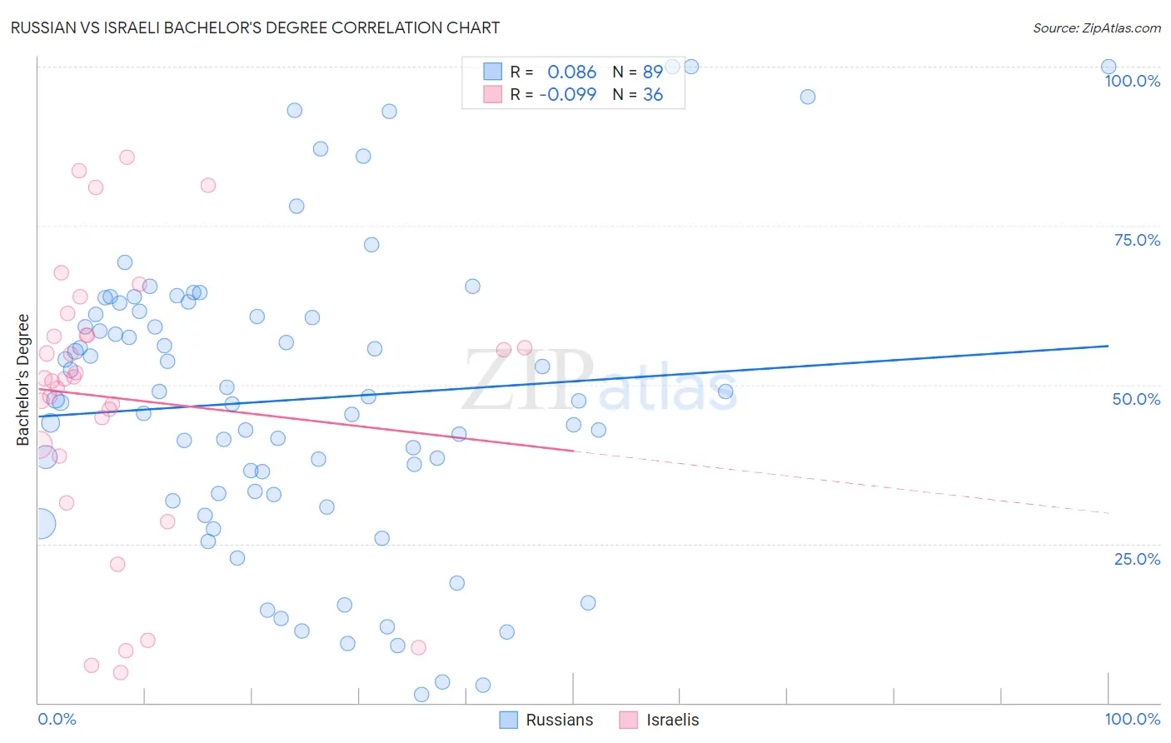Viewport: 1171px width, 743px height.
Task: Click the pink Israelis legend swatch at bottom
Action: pyautogui.click(x=629, y=720)
